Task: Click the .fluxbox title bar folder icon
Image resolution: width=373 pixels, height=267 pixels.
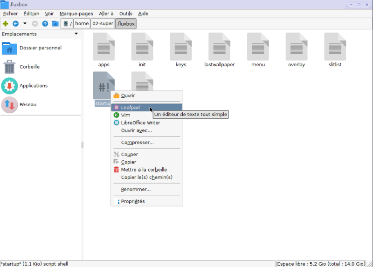Action: pos(5,4)
